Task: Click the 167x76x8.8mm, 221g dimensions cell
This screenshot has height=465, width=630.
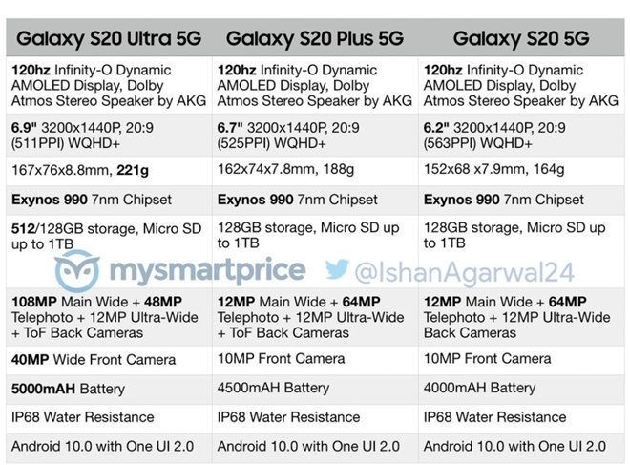Action: [109, 170]
